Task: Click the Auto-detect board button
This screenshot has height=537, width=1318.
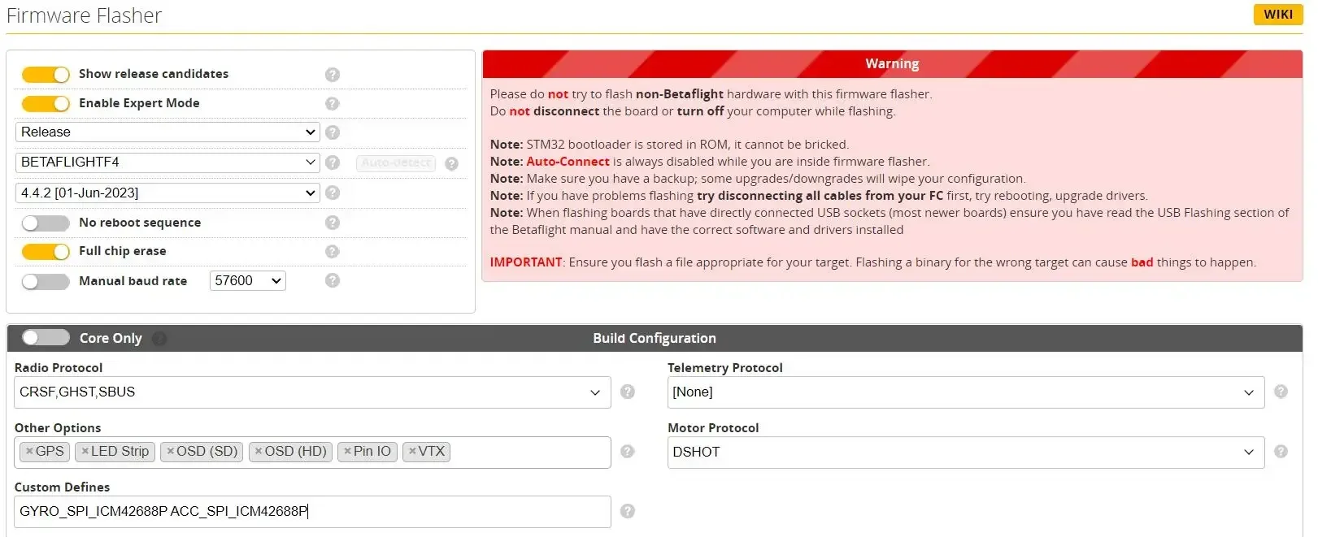Action: pyautogui.click(x=396, y=163)
